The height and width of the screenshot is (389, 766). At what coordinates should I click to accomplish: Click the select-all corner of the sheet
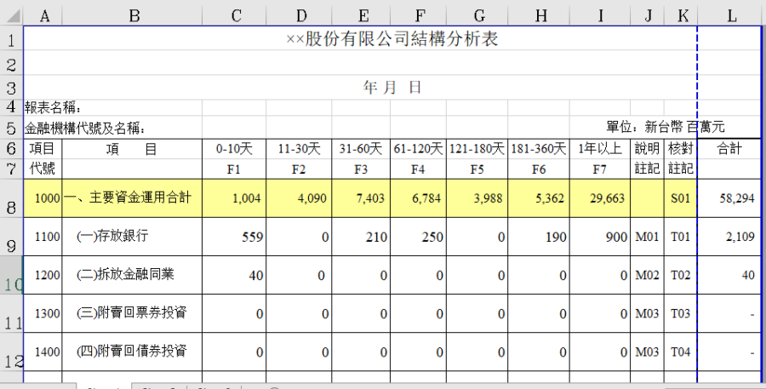pyautogui.click(x=11, y=15)
